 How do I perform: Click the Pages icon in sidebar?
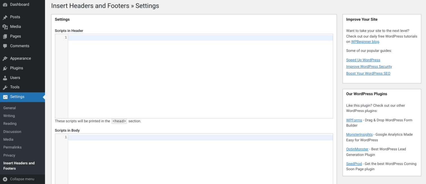coord(5,36)
